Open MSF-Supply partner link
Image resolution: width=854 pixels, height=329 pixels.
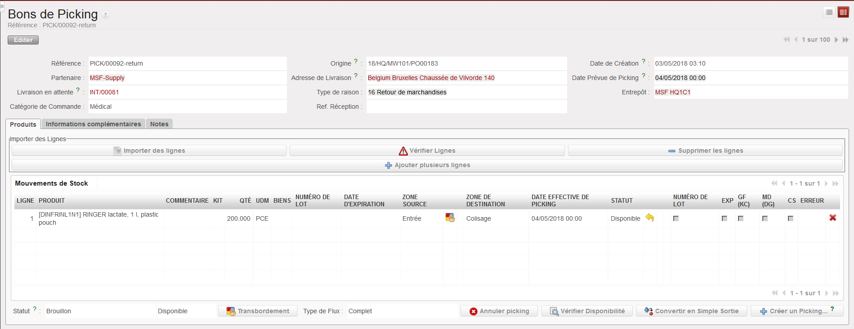[107, 78]
